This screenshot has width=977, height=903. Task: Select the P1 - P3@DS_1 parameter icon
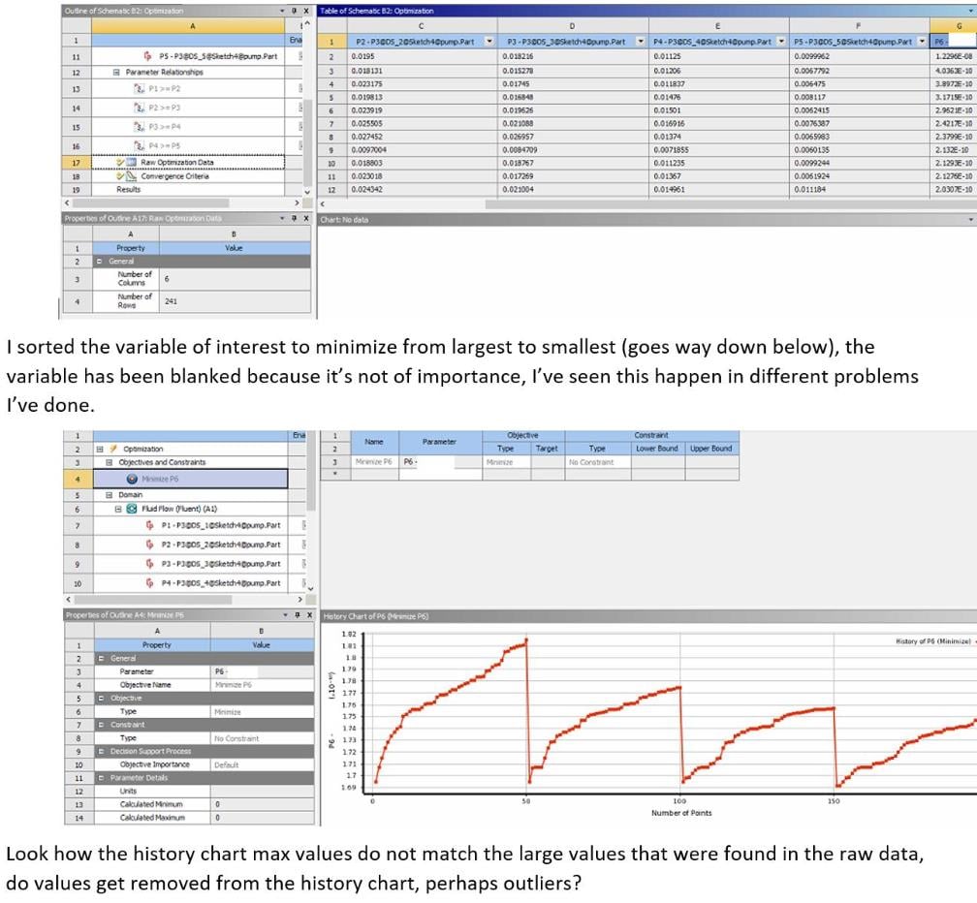point(147,525)
